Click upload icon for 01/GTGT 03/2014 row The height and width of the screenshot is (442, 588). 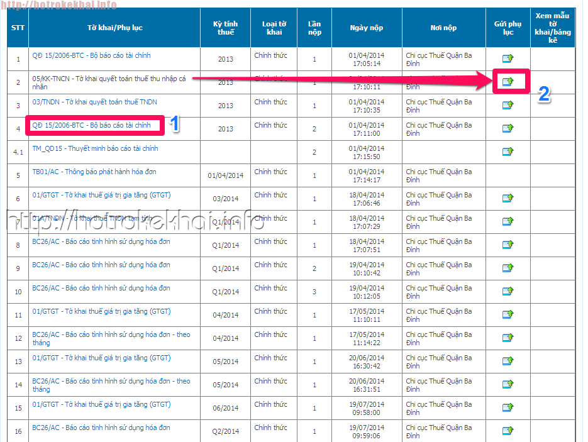pyautogui.click(x=508, y=198)
